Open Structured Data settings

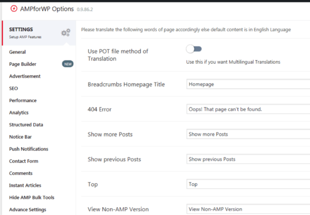[26, 125]
